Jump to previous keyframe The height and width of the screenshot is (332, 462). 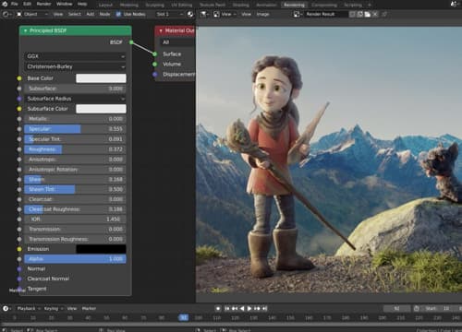coord(235,308)
